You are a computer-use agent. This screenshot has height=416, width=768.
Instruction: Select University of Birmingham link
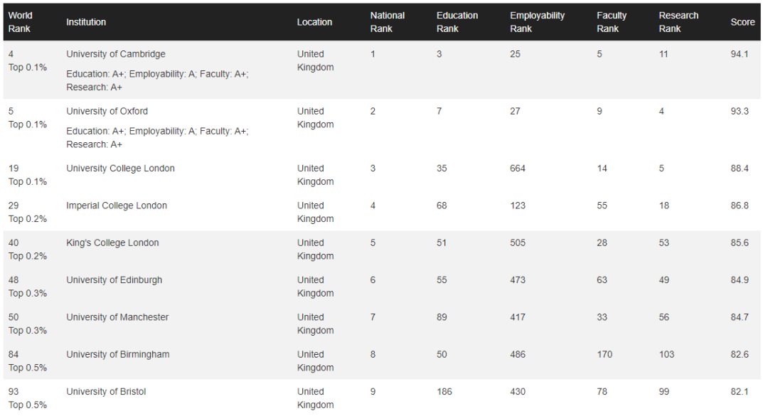coord(117,354)
